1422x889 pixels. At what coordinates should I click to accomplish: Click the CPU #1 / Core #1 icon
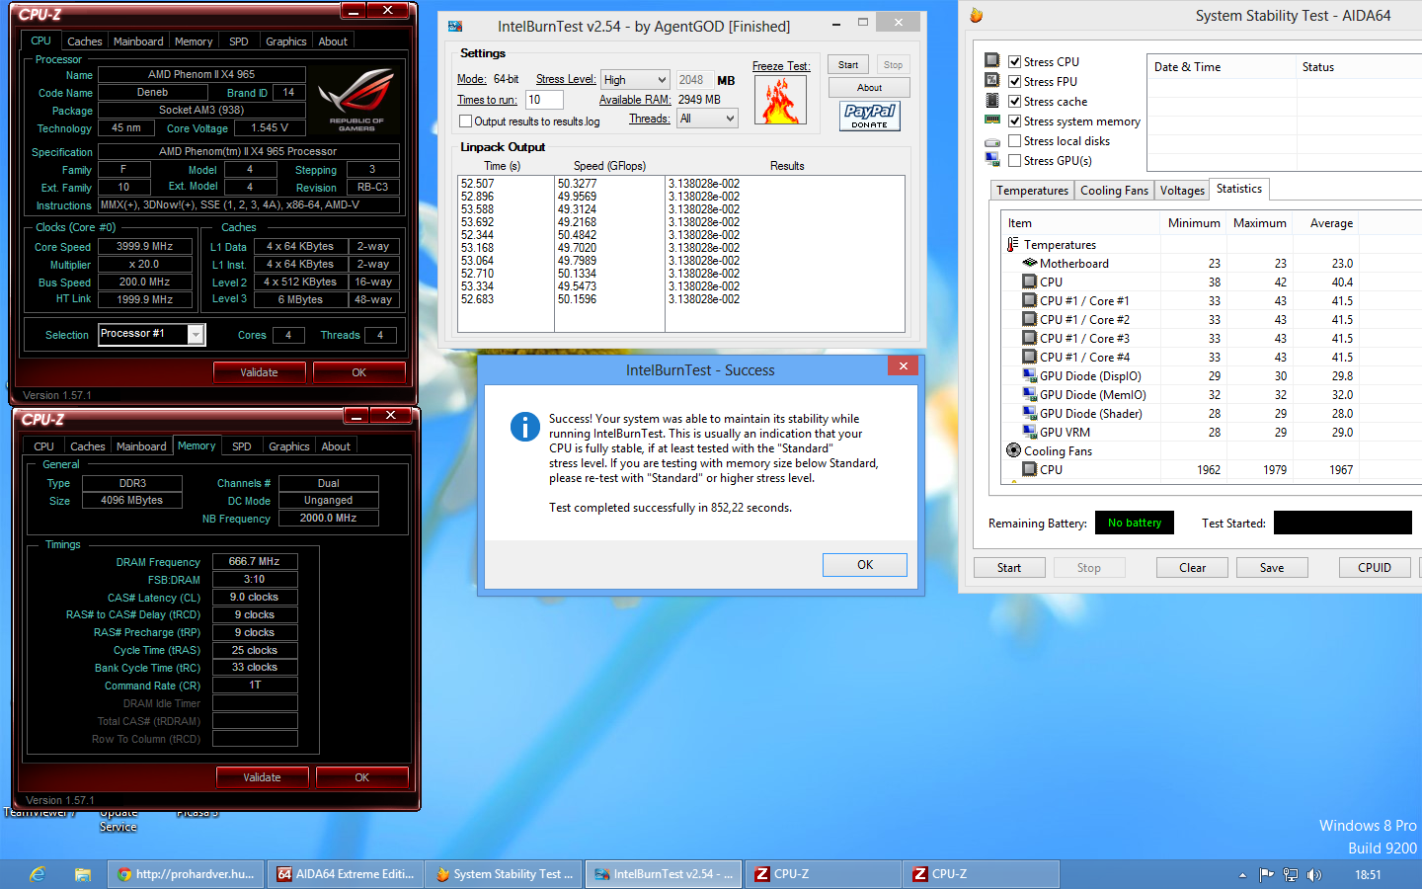[1030, 300]
